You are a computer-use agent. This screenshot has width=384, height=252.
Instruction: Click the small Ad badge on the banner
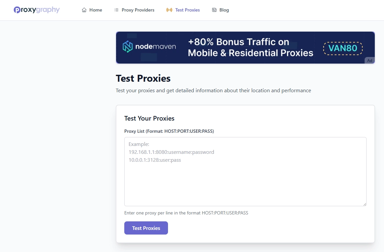369,60
